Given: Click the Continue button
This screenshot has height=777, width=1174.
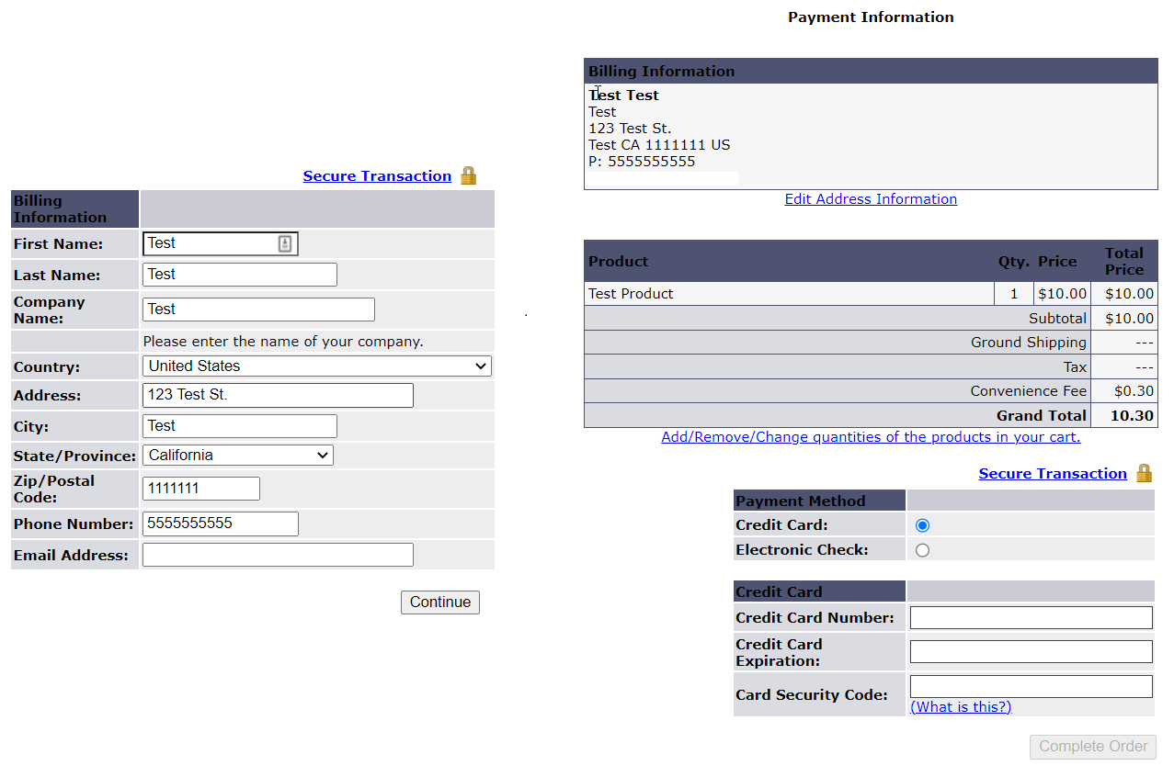Looking at the screenshot, I should (x=440, y=602).
